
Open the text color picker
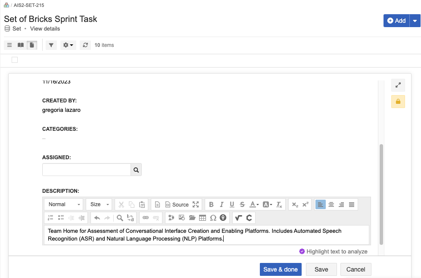click(x=254, y=204)
